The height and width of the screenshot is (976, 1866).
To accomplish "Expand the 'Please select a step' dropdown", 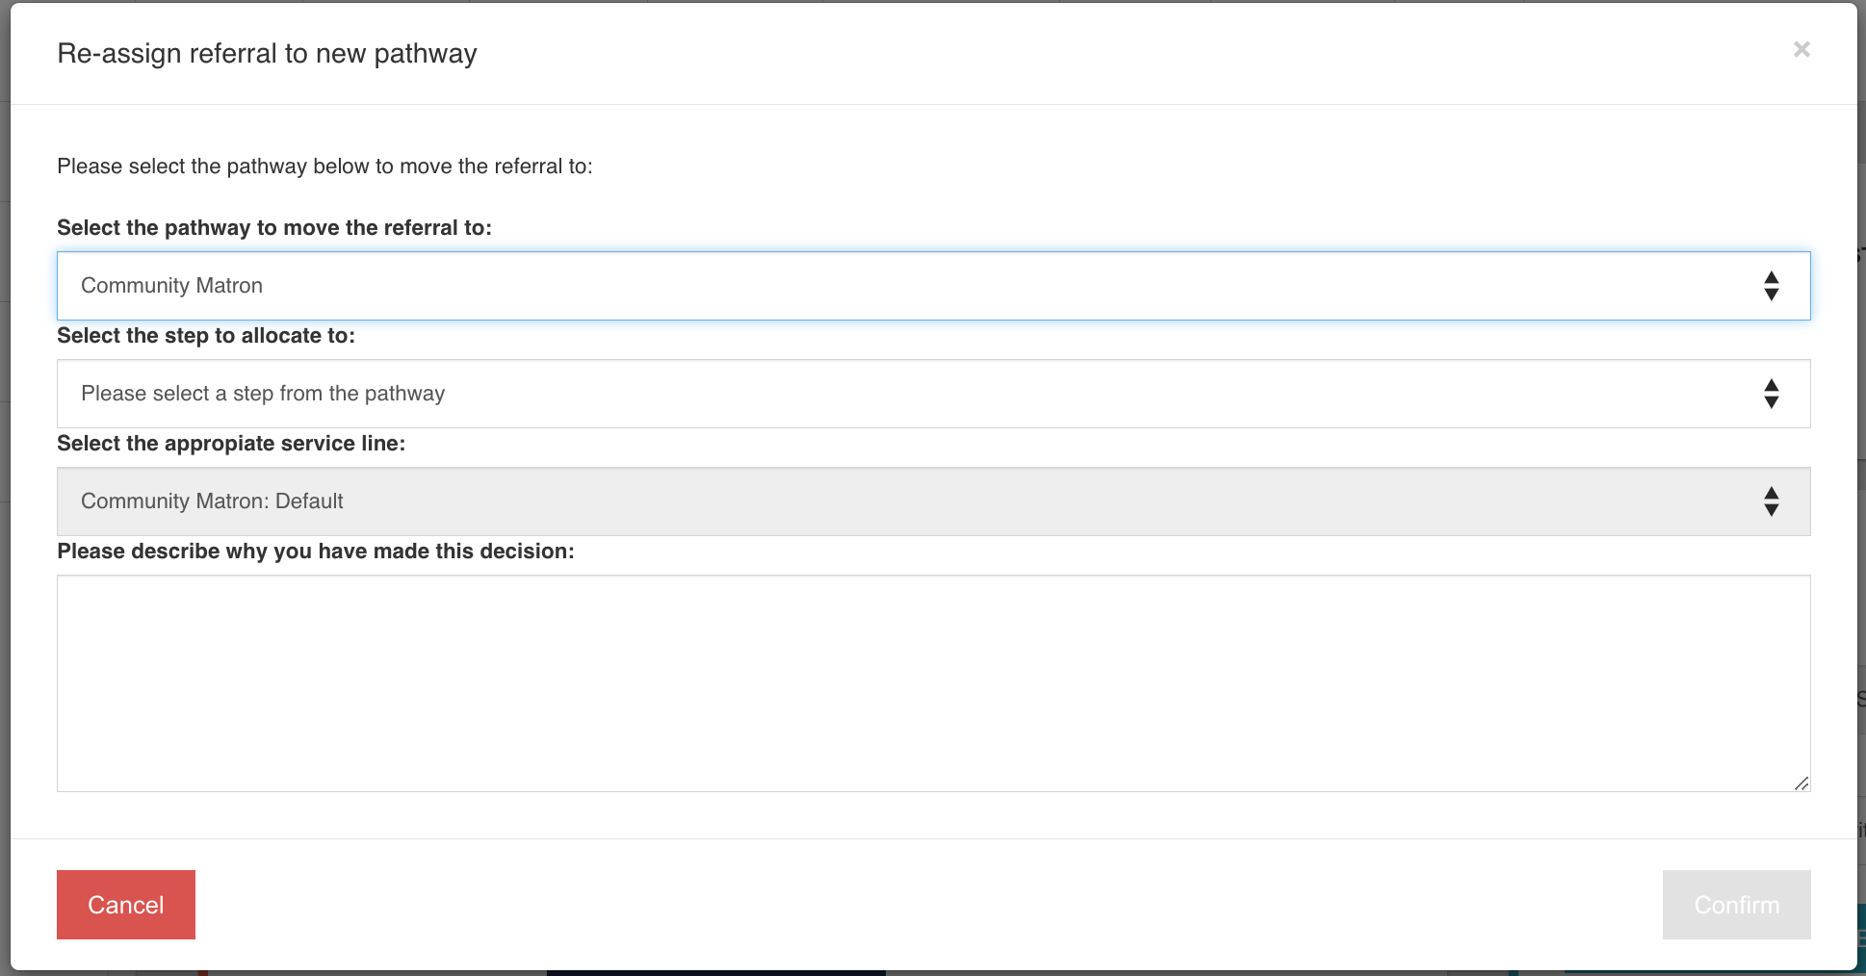I will click(932, 394).
